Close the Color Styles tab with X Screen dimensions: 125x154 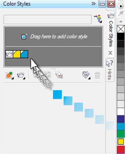coord(110,53)
